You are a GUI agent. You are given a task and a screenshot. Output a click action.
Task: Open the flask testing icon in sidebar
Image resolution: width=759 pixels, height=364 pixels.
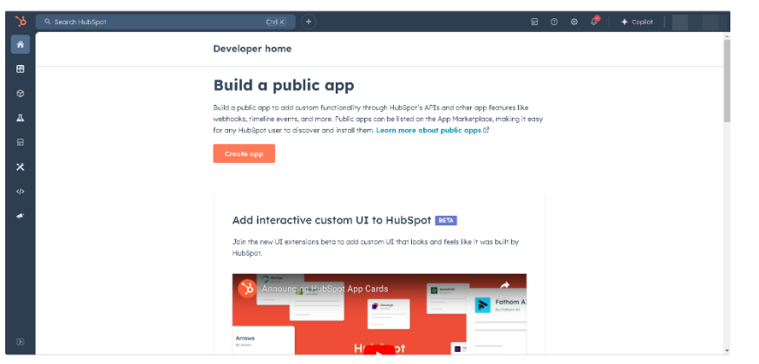(21, 118)
